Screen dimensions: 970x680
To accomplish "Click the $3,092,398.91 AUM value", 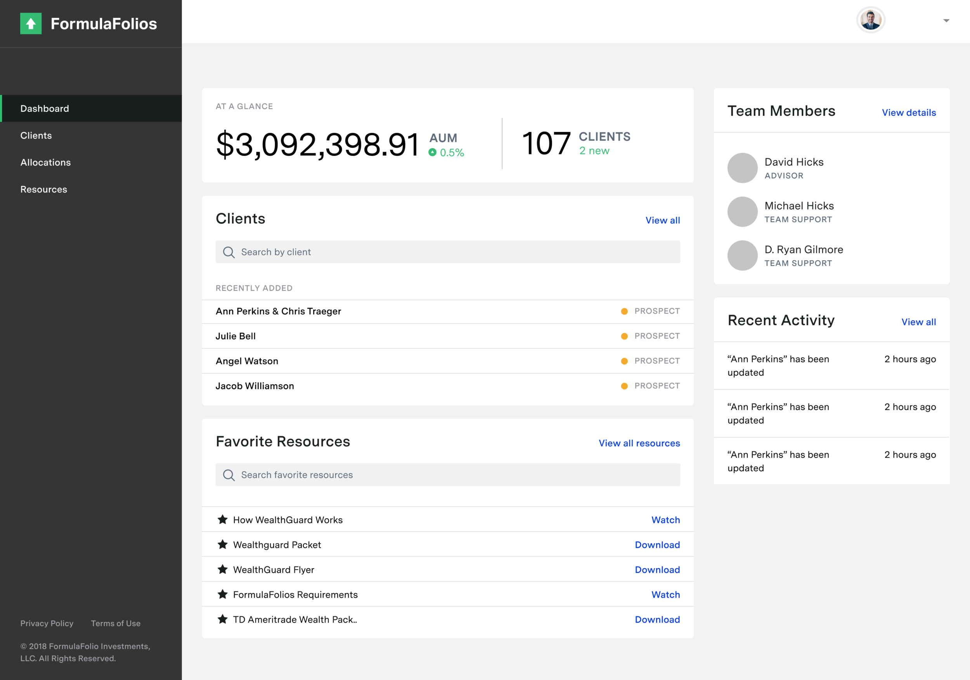I will point(317,145).
